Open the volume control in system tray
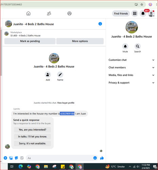 [x=138, y=167]
